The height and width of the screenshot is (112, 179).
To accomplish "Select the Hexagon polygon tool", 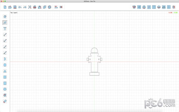I will 5,89.
